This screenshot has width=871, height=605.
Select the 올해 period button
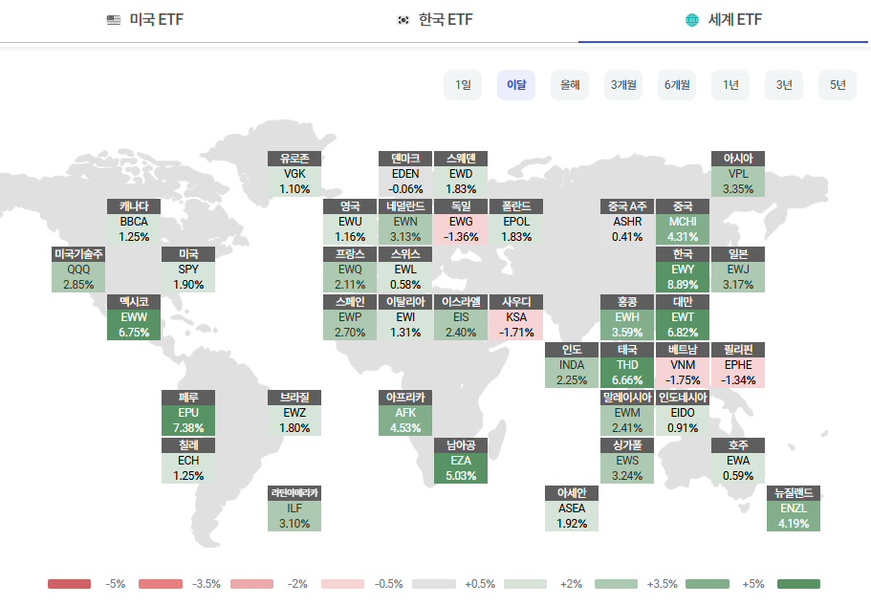[570, 85]
